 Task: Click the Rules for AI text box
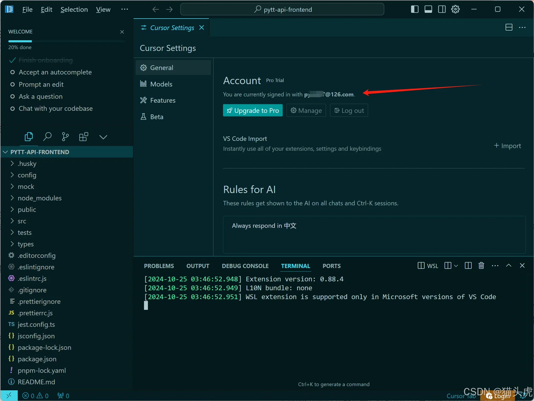(374, 234)
